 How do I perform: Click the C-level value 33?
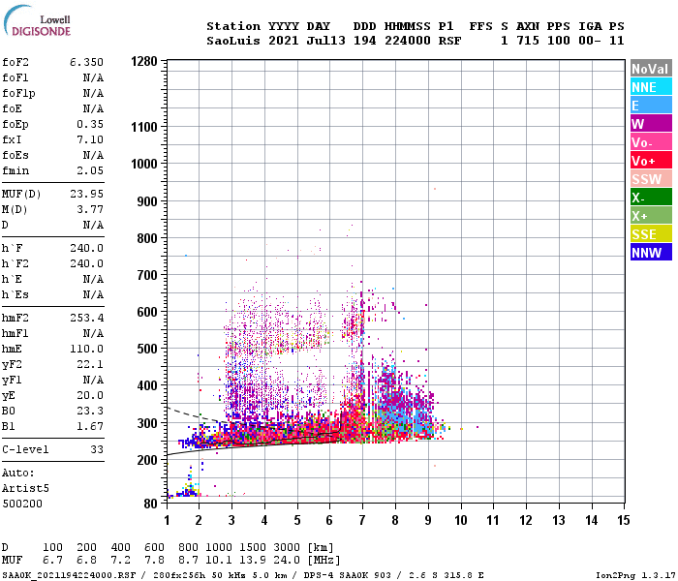point(97,449)
